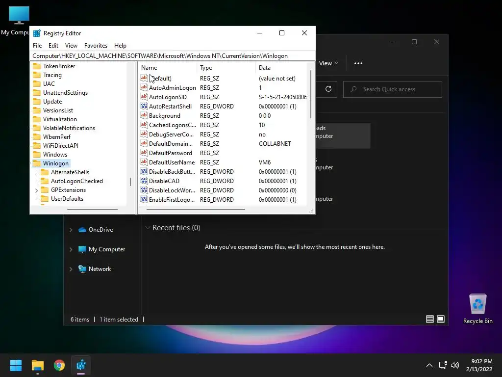Open the View menu in Registry Editor
502x377 pixels.
point(71,46)
